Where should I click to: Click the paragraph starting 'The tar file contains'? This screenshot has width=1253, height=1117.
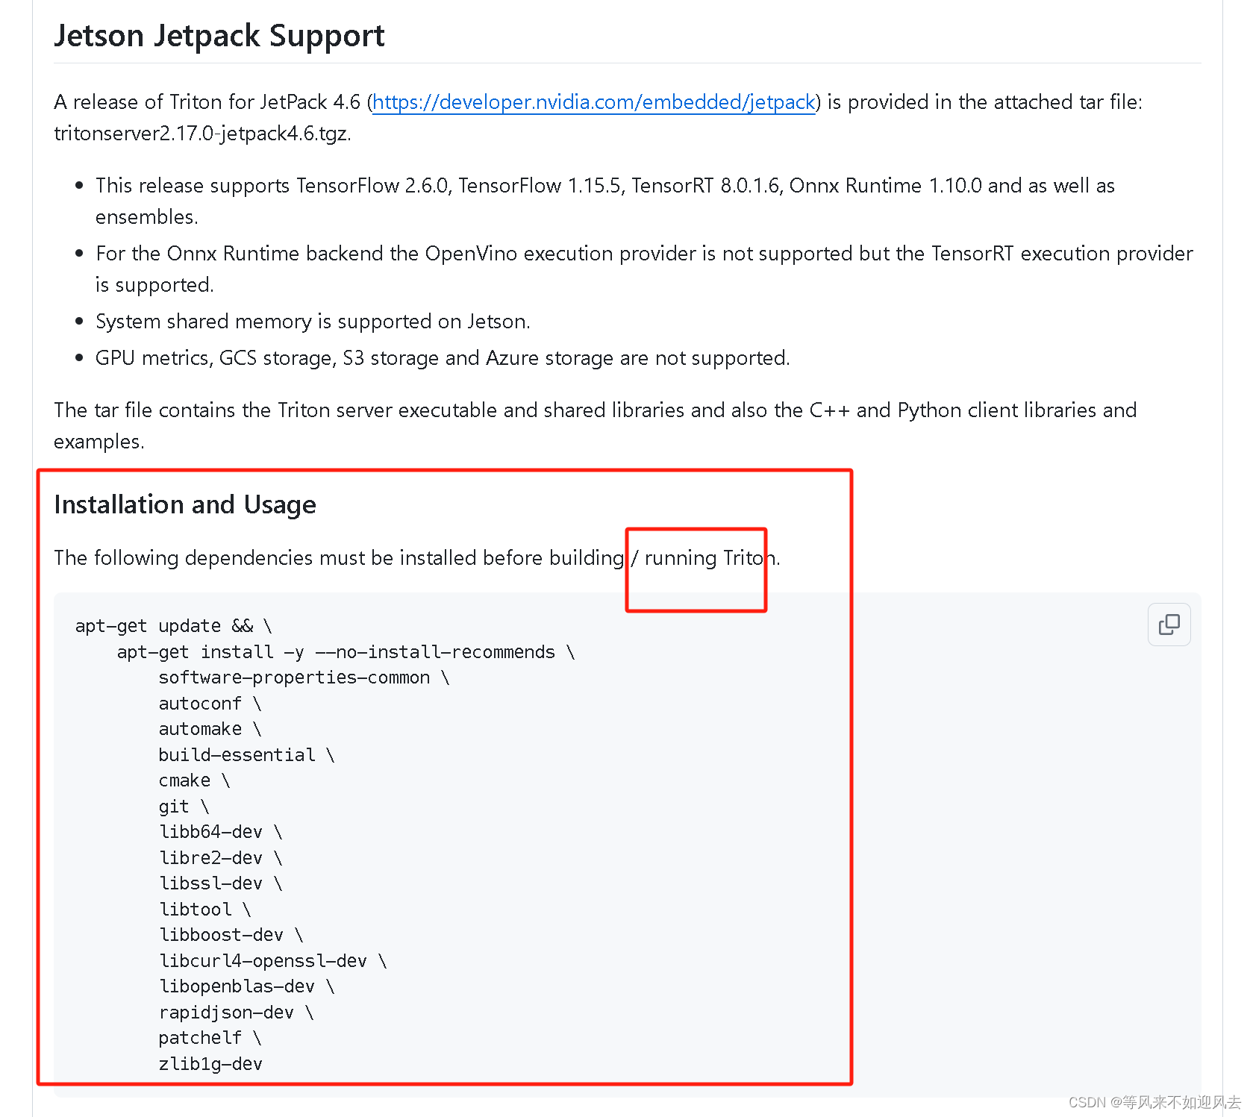tap(595, 425)
